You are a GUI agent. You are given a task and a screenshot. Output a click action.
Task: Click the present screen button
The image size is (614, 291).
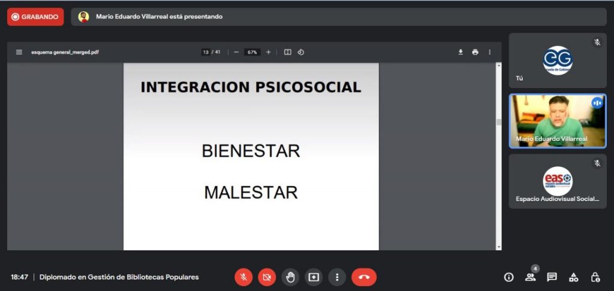click(314, 277)
